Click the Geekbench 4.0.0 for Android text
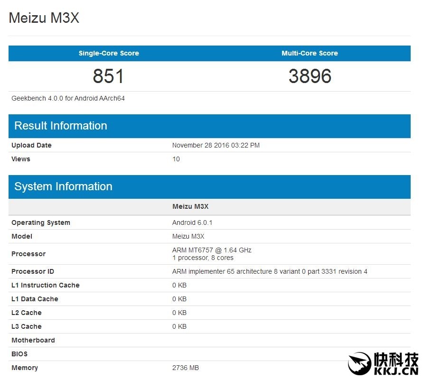423x380 pixels. 68,98
